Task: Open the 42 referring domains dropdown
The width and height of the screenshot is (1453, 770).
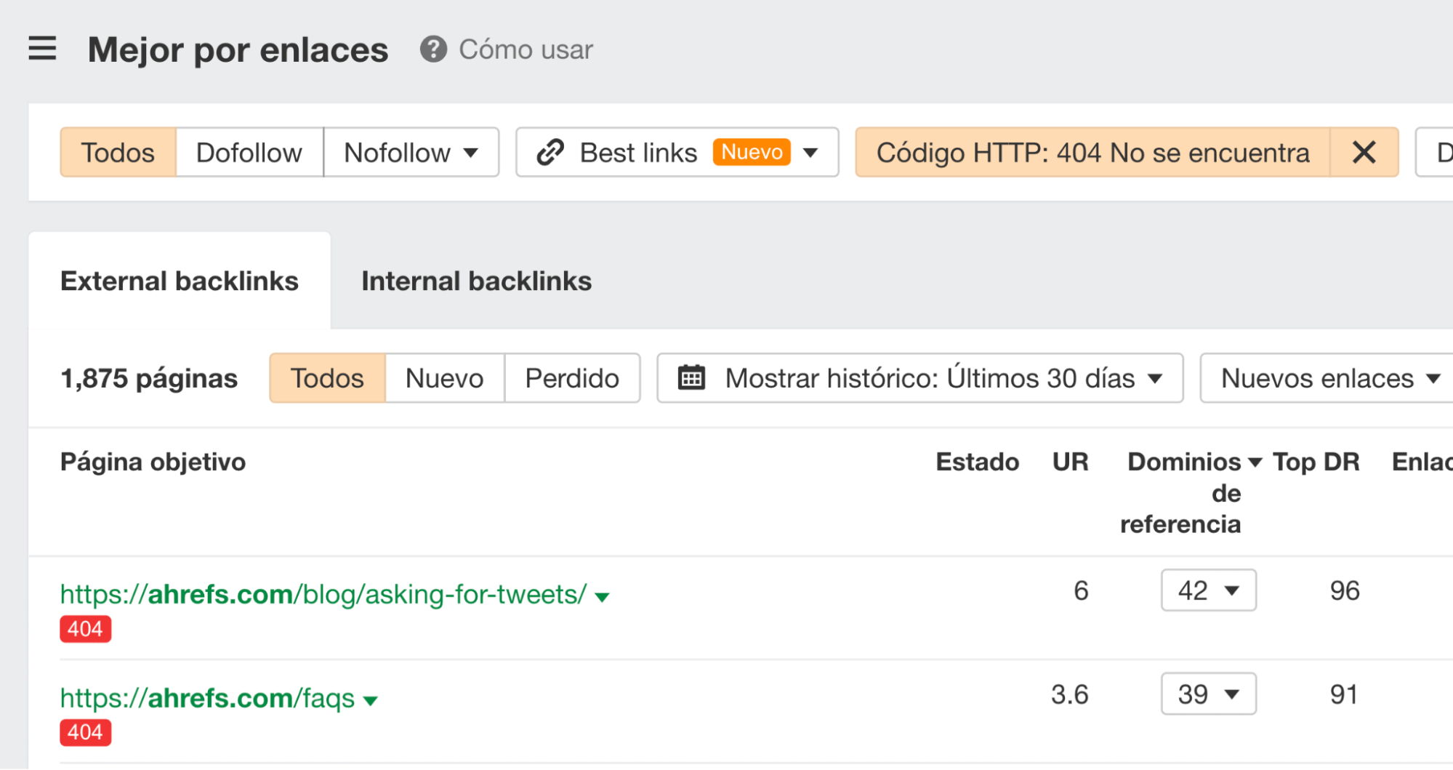Action: [1207, 590]
